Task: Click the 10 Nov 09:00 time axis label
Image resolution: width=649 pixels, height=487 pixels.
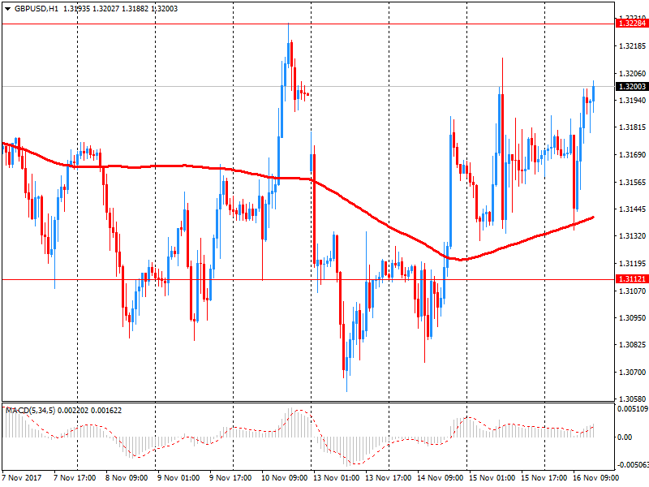Action: (285, 478)
